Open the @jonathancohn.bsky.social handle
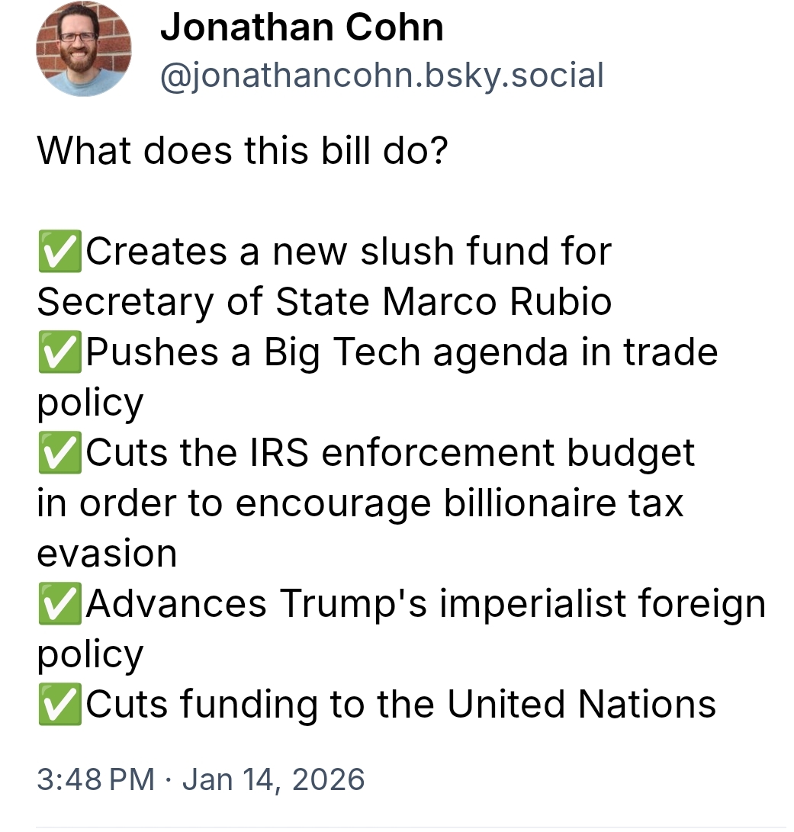The height and width of the screenshot is (832, 794). click(x=381, y=75)
